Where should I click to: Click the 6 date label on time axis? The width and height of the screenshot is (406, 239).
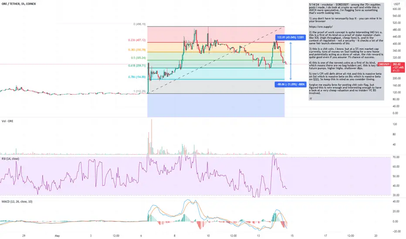coord(141,236)
